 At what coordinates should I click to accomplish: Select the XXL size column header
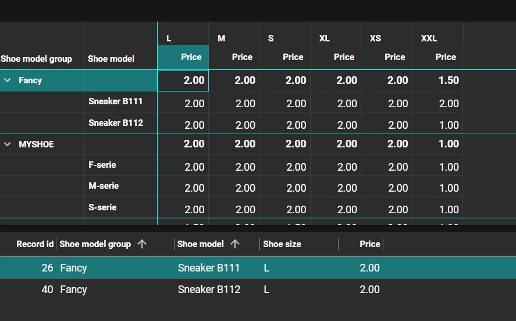429,38
